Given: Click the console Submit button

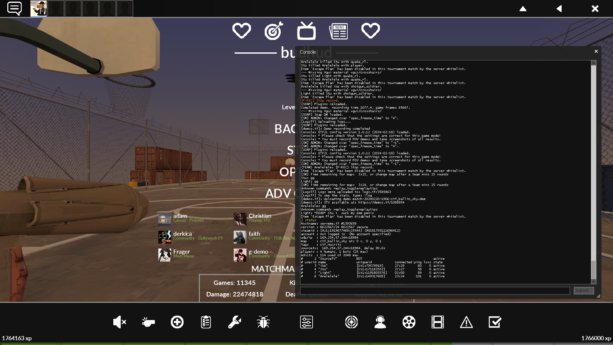Looking at the screenshot, I should coord(584,291).
